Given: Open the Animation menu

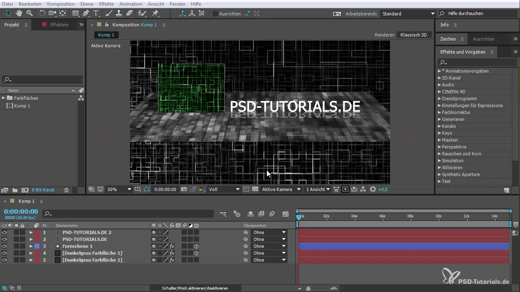Looking at the screenshot, I should click(131, 4).
